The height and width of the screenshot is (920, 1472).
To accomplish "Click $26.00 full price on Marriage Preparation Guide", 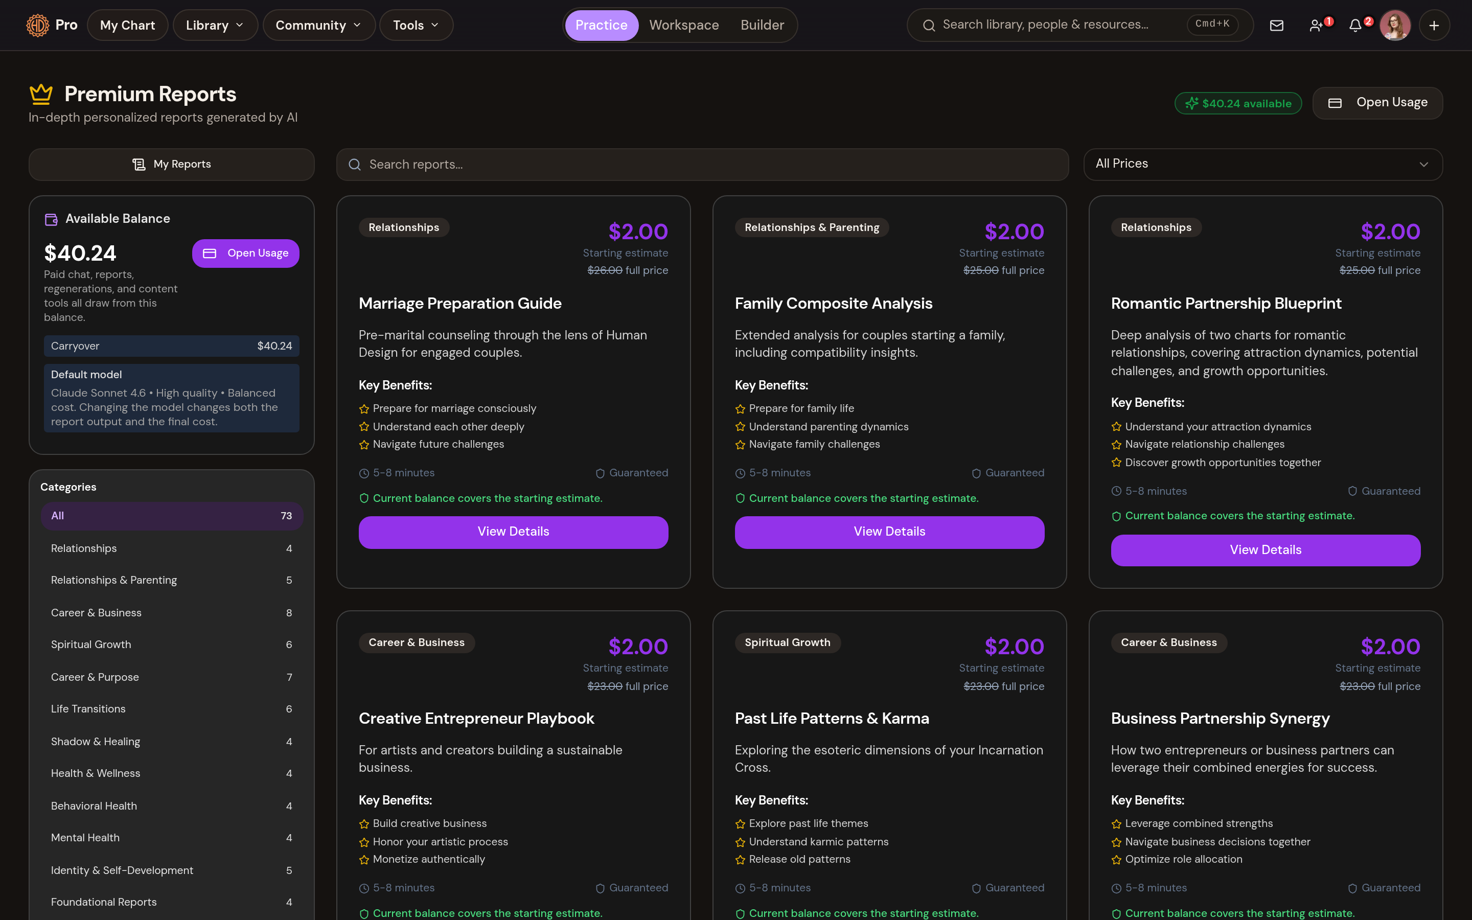I will [x=627, y=270].
